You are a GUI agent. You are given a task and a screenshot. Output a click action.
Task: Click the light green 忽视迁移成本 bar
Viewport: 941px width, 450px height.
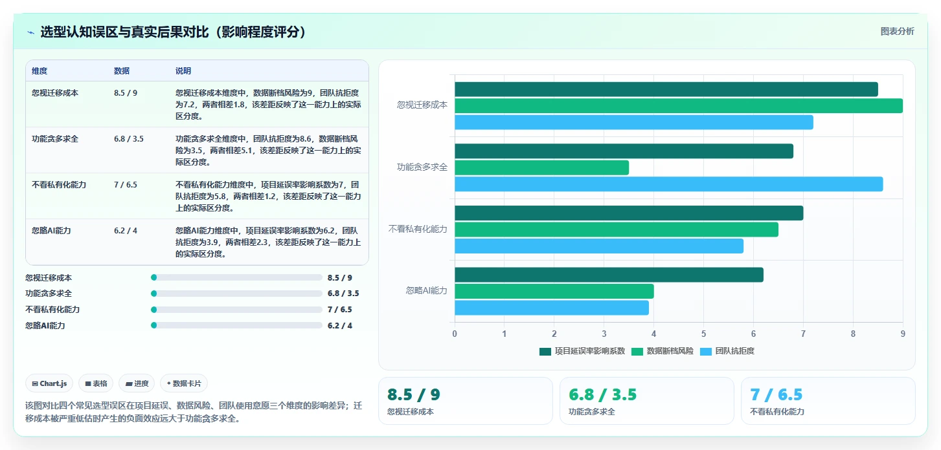679,105
